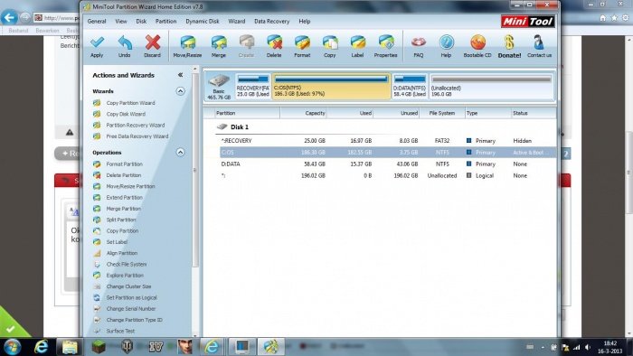Image resolution: width=633 pixels, height=356 pixels.
Task: Sort by Capacity column header
Action: (303, 113)
